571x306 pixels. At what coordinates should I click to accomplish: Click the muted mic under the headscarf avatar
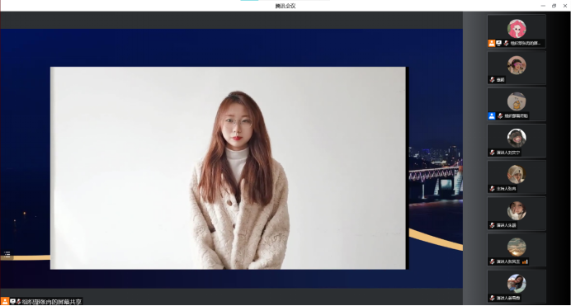(x=493, y=189)
